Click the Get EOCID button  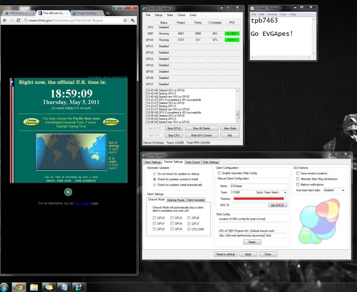click(278, 205)
